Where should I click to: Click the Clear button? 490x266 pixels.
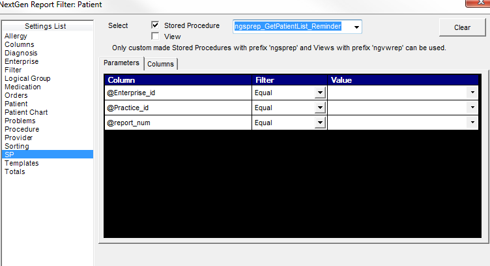point(462,27)
